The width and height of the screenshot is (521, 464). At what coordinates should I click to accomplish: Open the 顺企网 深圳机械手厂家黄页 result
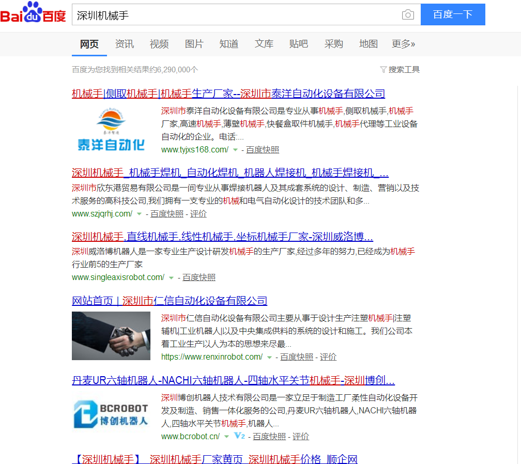214,459
